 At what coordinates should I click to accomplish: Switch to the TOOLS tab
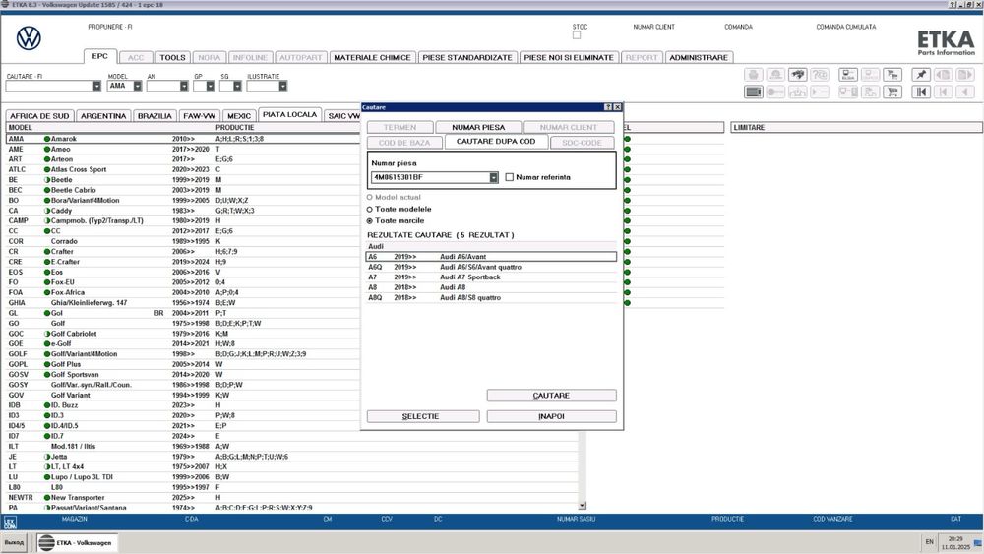point(172,58)
